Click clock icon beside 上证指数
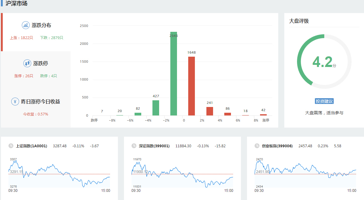The width and height of the screenshot is (364, 200). (11, 146)
